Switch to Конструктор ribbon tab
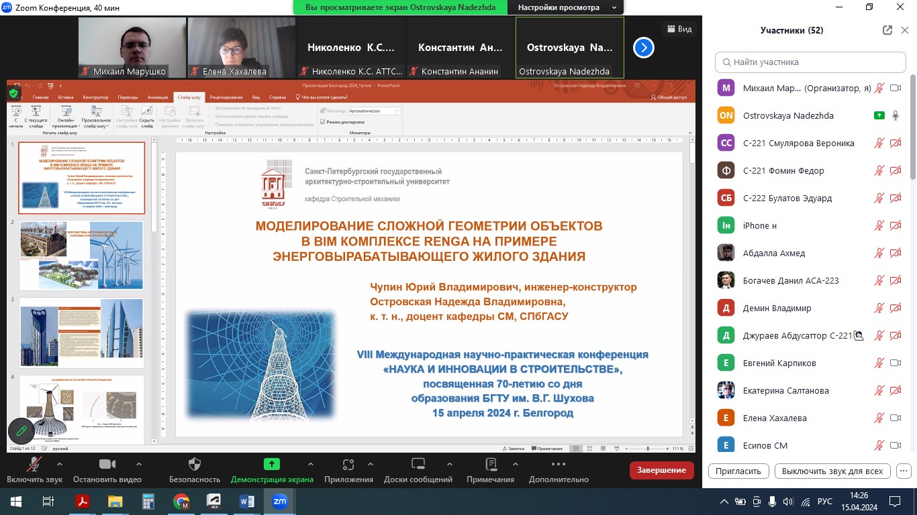Screen dimensions: 917x515 (x=95, y=97)
